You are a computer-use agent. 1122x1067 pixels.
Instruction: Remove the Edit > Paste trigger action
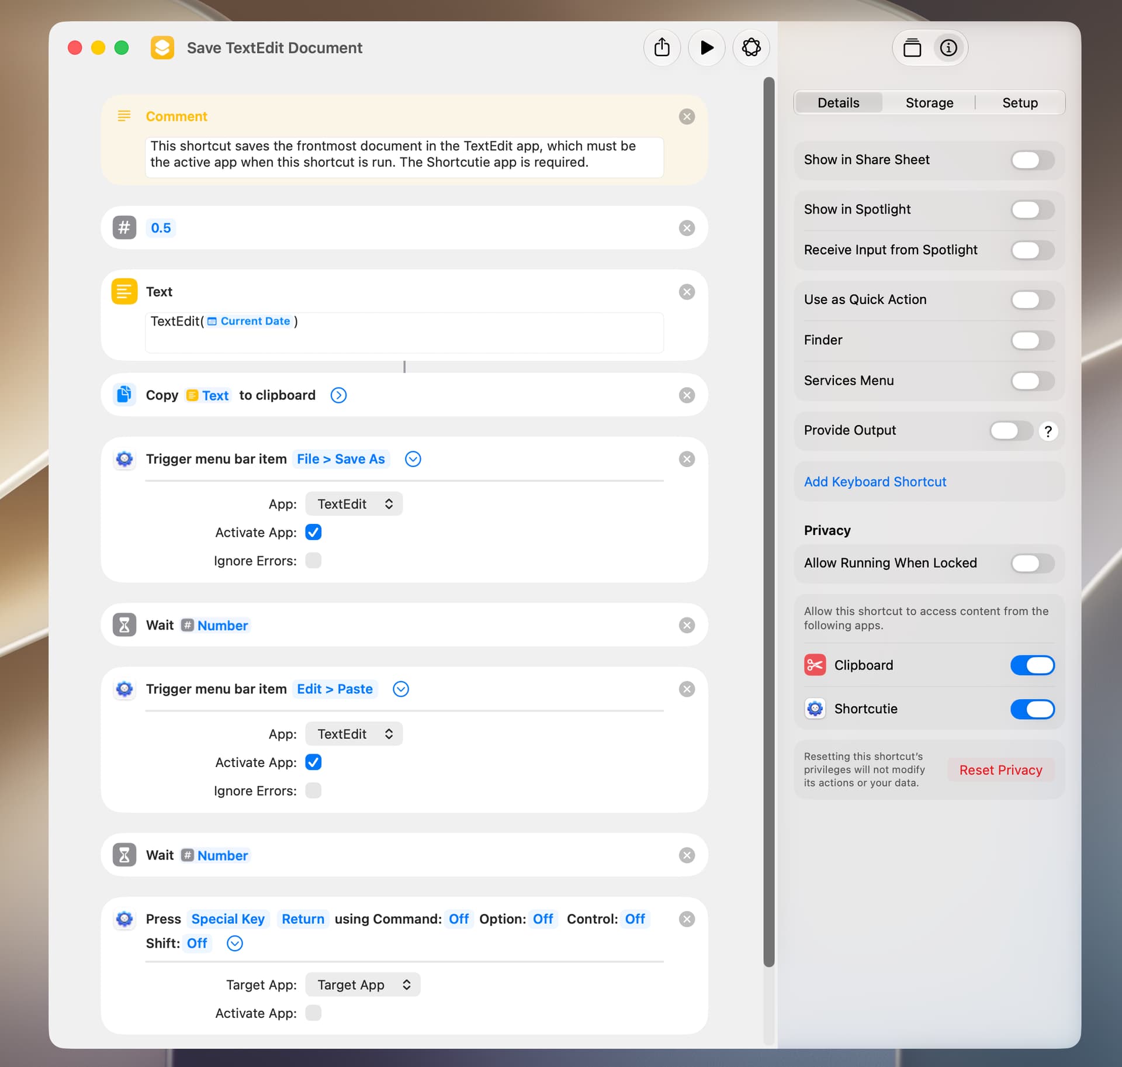(x=687, y=689)
